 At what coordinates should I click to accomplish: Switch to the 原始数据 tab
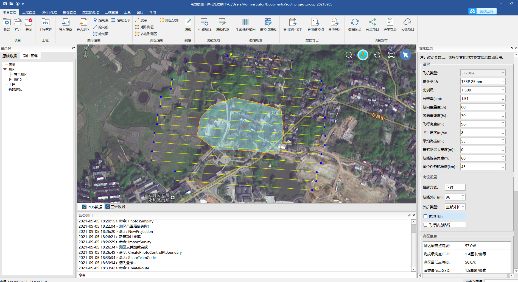10,56
